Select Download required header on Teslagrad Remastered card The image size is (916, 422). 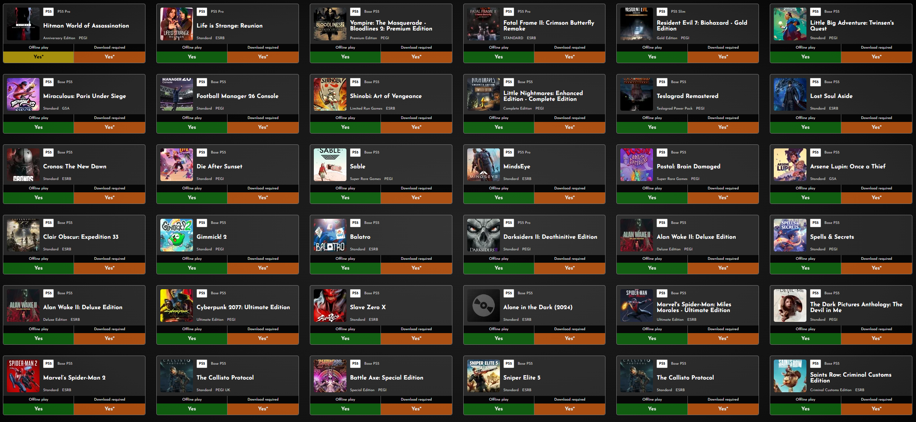pyautogui.click(x=723, y=118)
